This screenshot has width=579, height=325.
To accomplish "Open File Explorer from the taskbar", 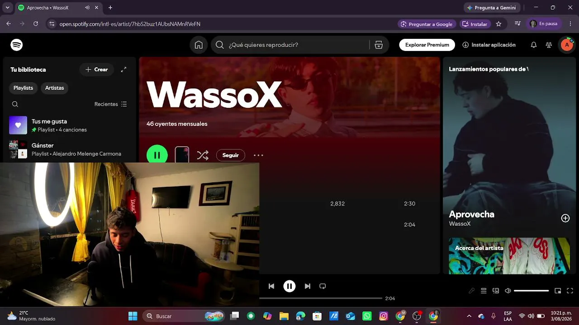I will [284, 316].
